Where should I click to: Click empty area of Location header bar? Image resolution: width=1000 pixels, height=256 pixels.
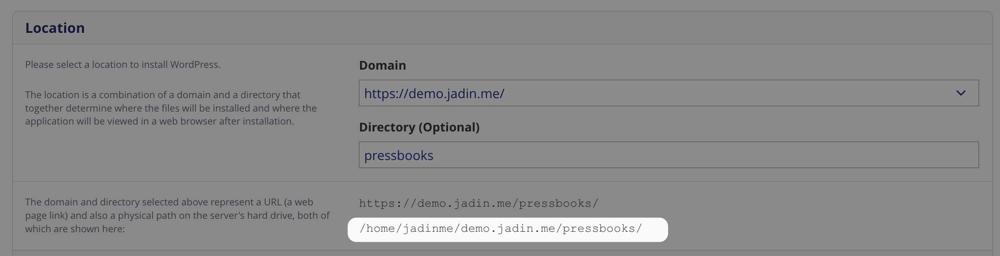click(520, 28)
